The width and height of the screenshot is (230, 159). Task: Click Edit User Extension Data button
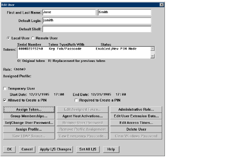[136, 116]
